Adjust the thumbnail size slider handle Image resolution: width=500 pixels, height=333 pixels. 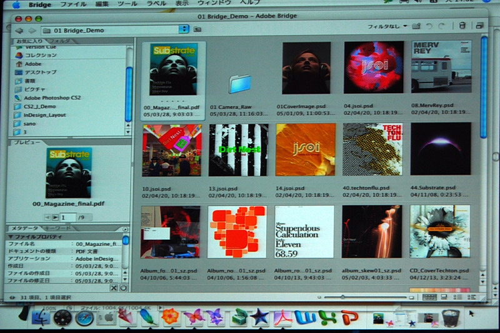click(342, 297)
